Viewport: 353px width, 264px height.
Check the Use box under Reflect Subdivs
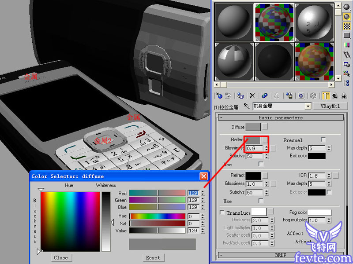(x=261, y=164)
